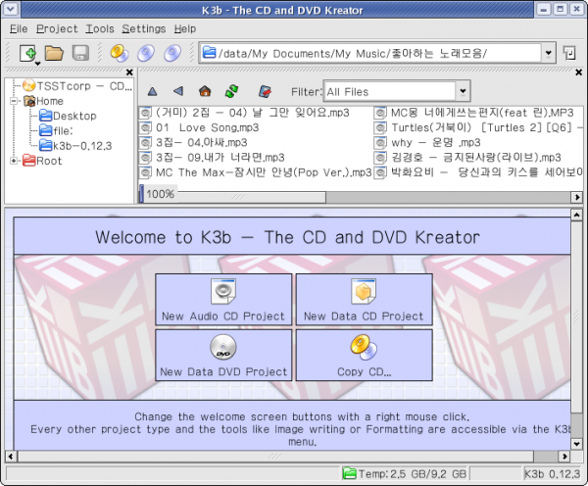Viewport: 588px width, 486px height.
Task: Go up one directory with triangle icon
Action: coord(152,91)
